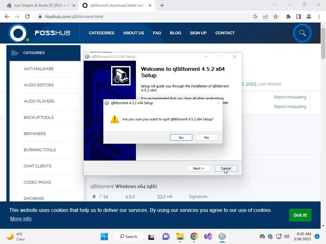Screen dimensions: 326x244
Task: Click the FossHub search magnifier icon
Action: [x=302, y=33]
